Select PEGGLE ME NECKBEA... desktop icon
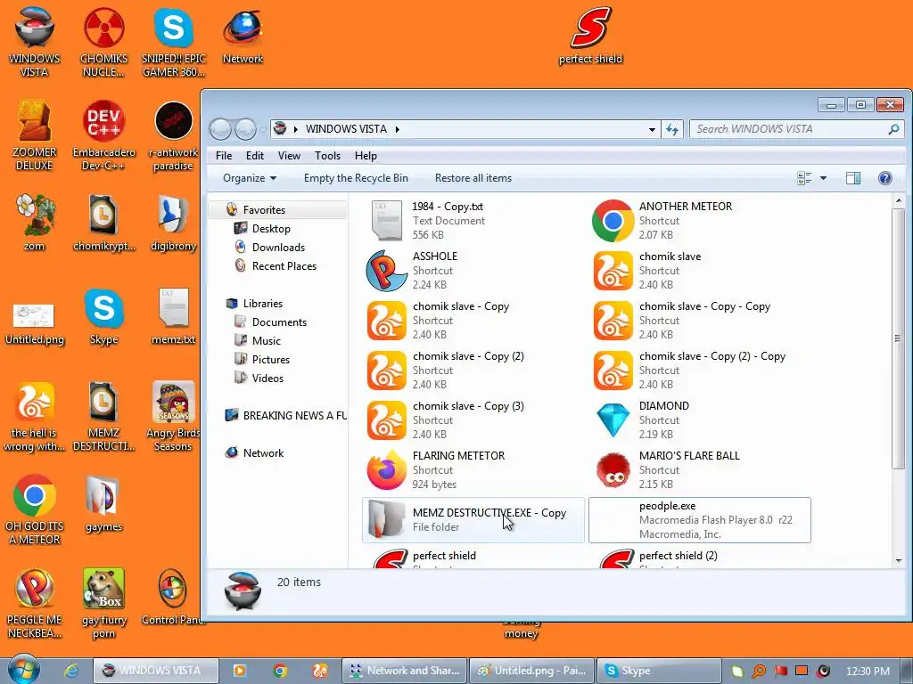The width and height of the screenshot is (913, 684). (35, 604)
